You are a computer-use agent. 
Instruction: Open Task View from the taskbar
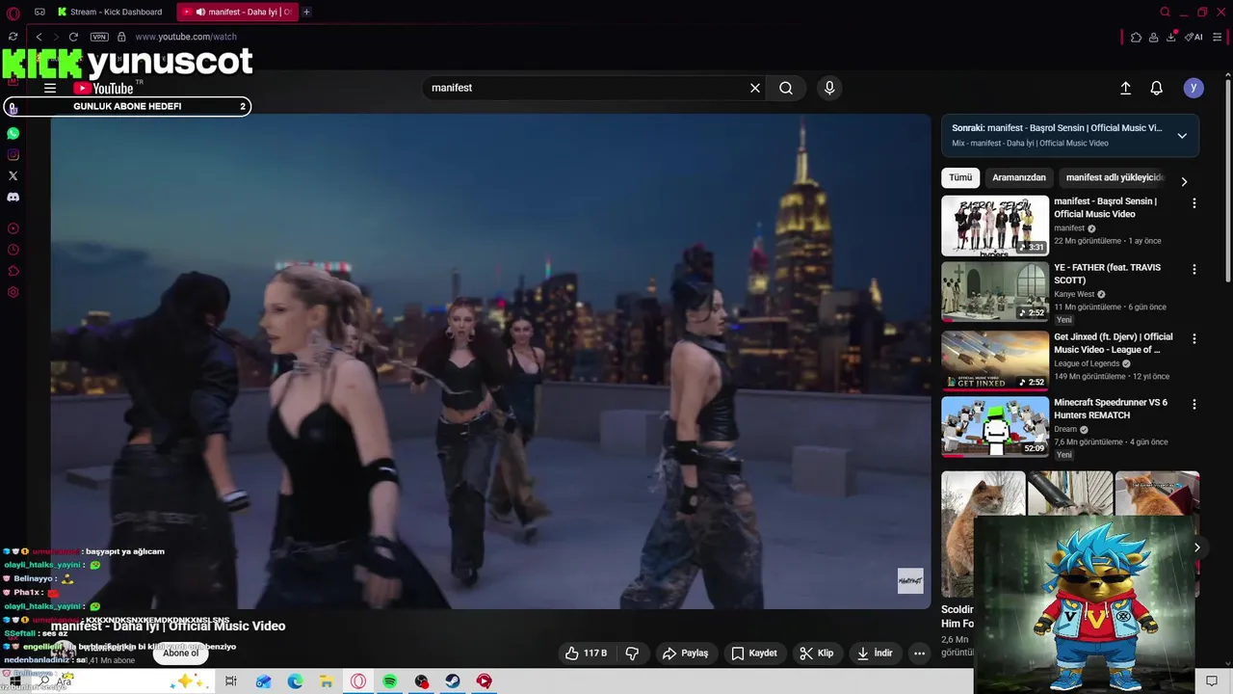[231, 681]
